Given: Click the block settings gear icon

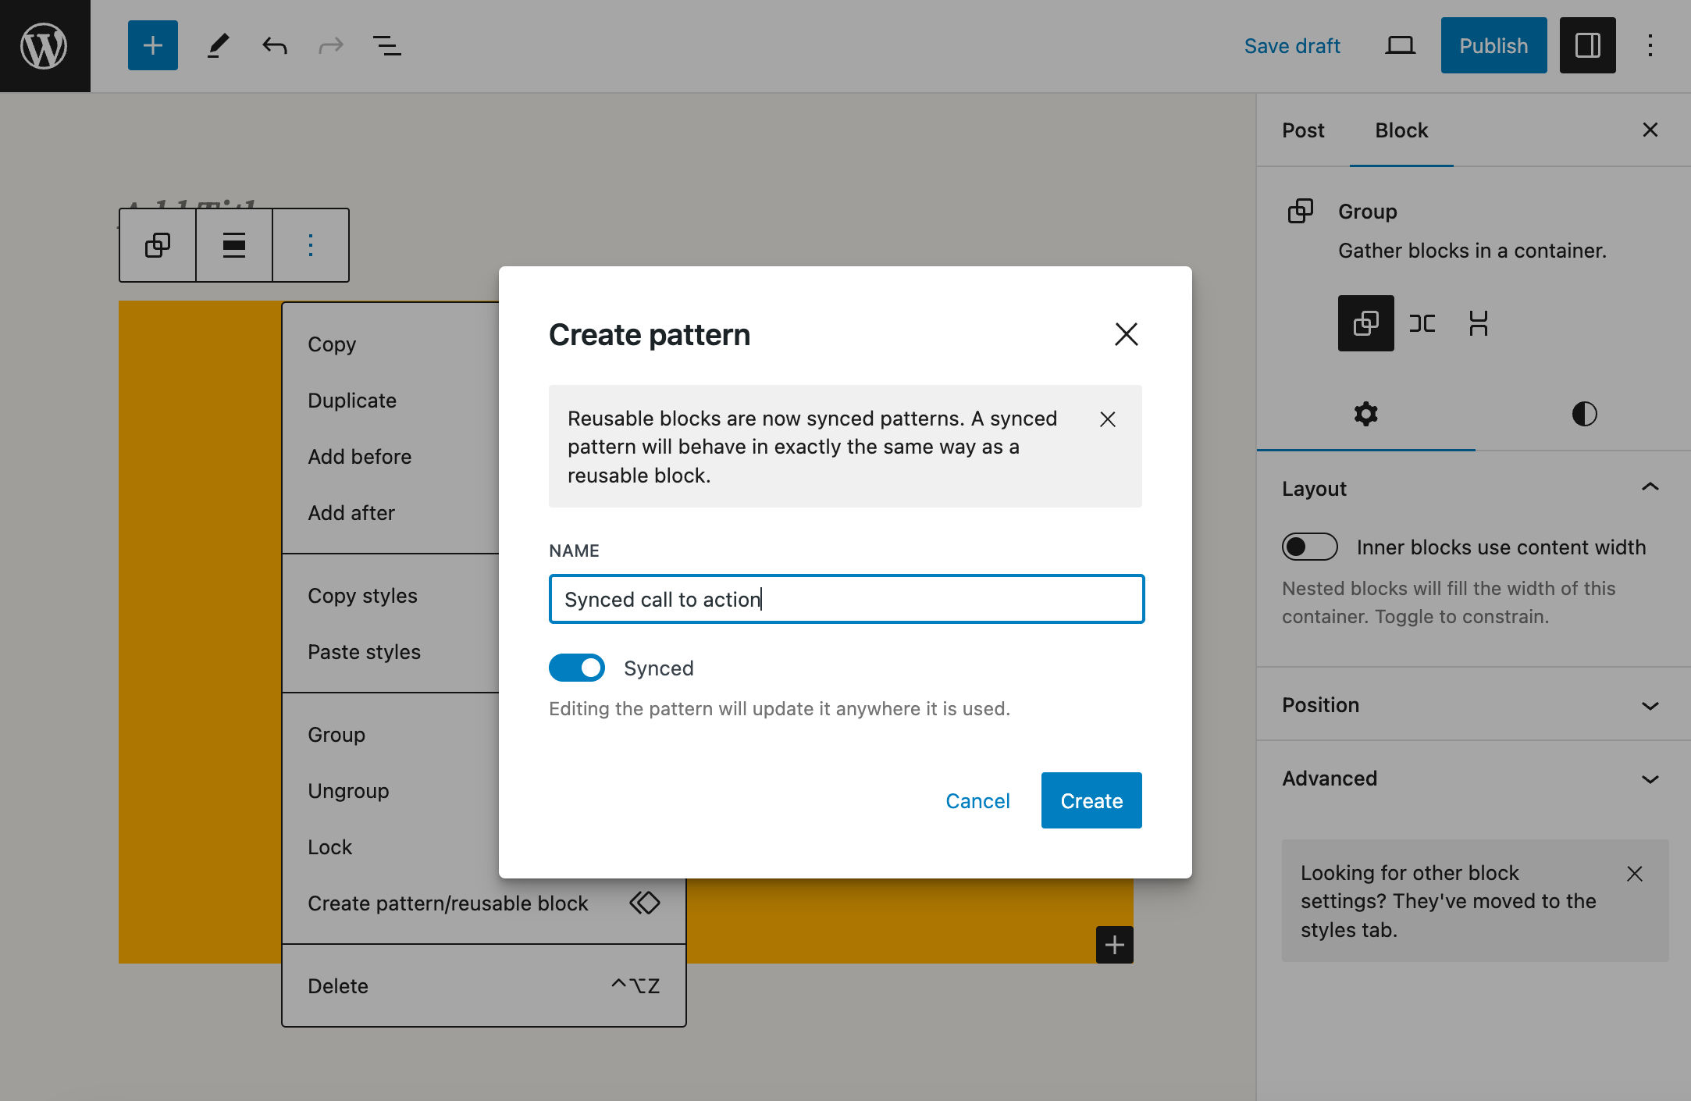Looking at the screenshot, I should click(x=1365, y=413).
